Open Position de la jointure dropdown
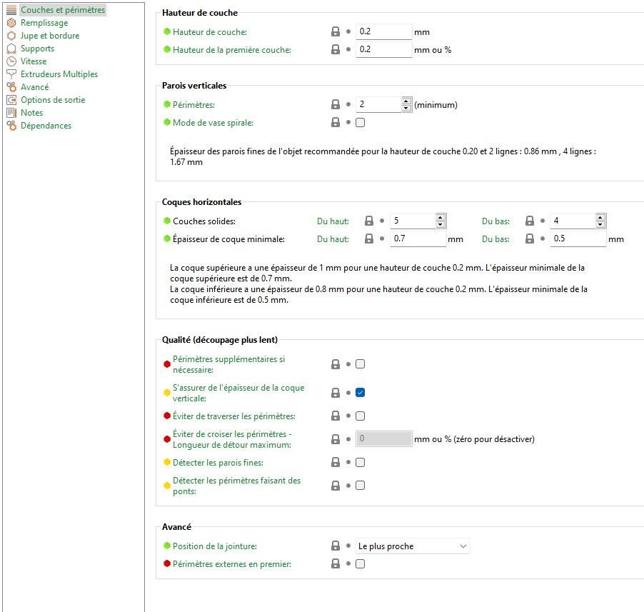This screenshot has width=644, height=612. click(413, 546)
